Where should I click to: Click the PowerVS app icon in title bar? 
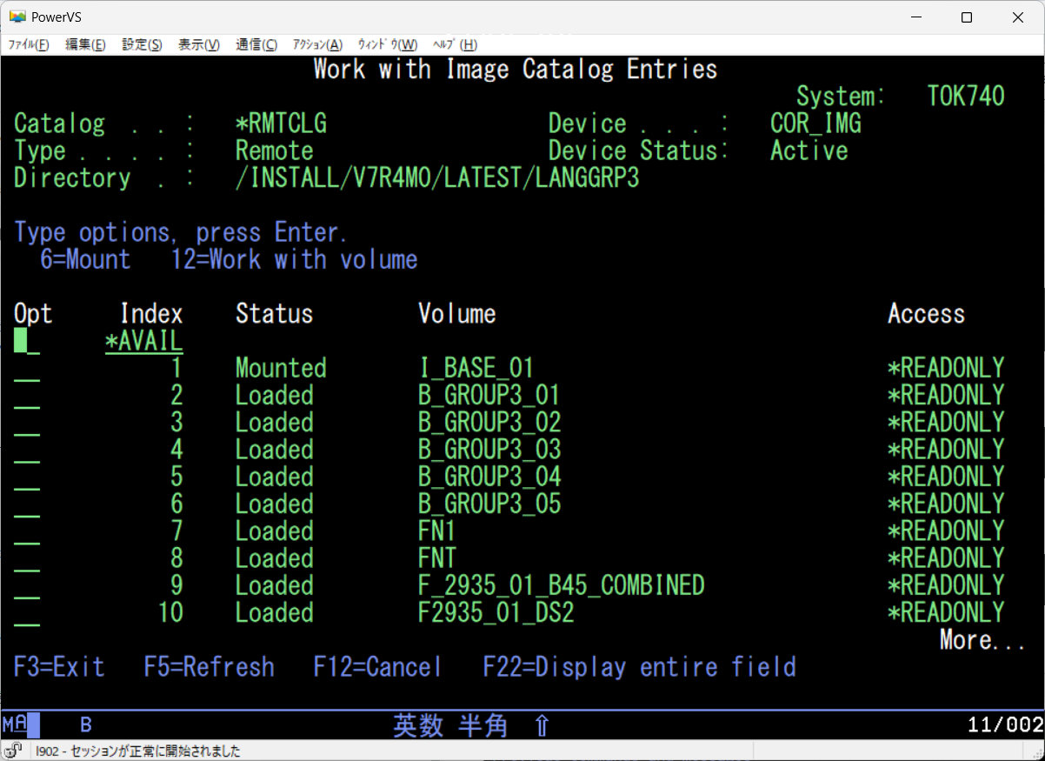(17, 17)
